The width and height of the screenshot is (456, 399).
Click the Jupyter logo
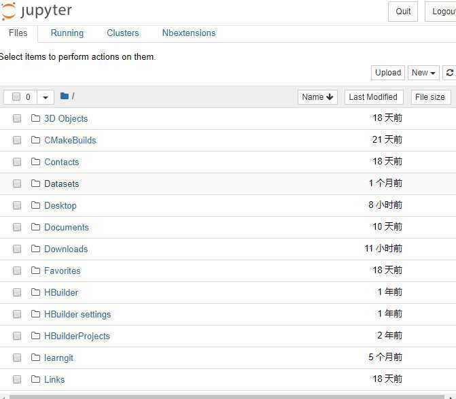[x=36, y=11]
